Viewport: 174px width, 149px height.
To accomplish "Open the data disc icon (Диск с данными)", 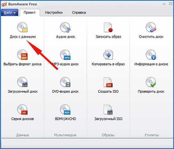I will [x=22, y=27].
